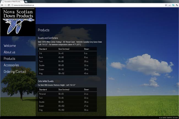Select the Products menu item

coord(9,59)
